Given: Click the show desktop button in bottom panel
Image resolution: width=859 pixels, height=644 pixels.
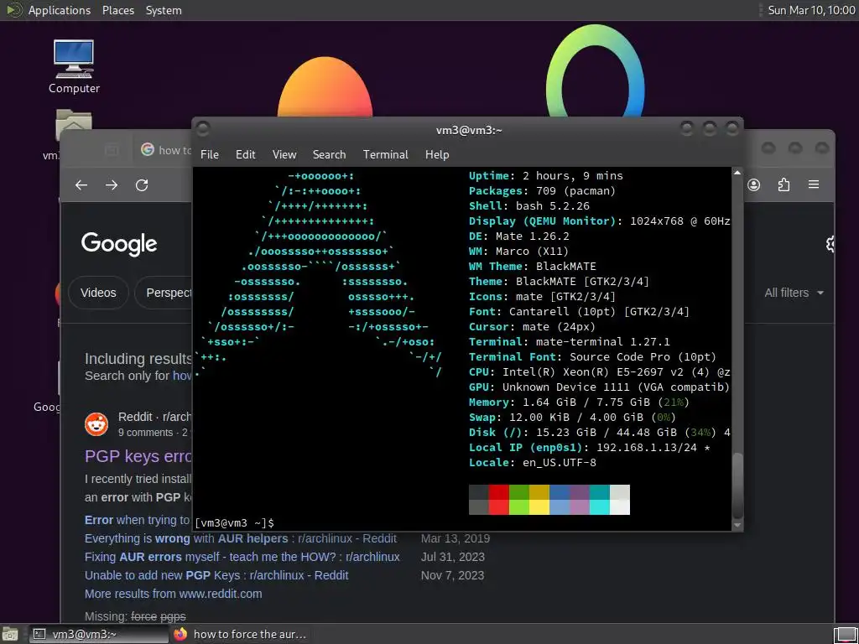Looking at the screenshot, I should click(10, 634).
